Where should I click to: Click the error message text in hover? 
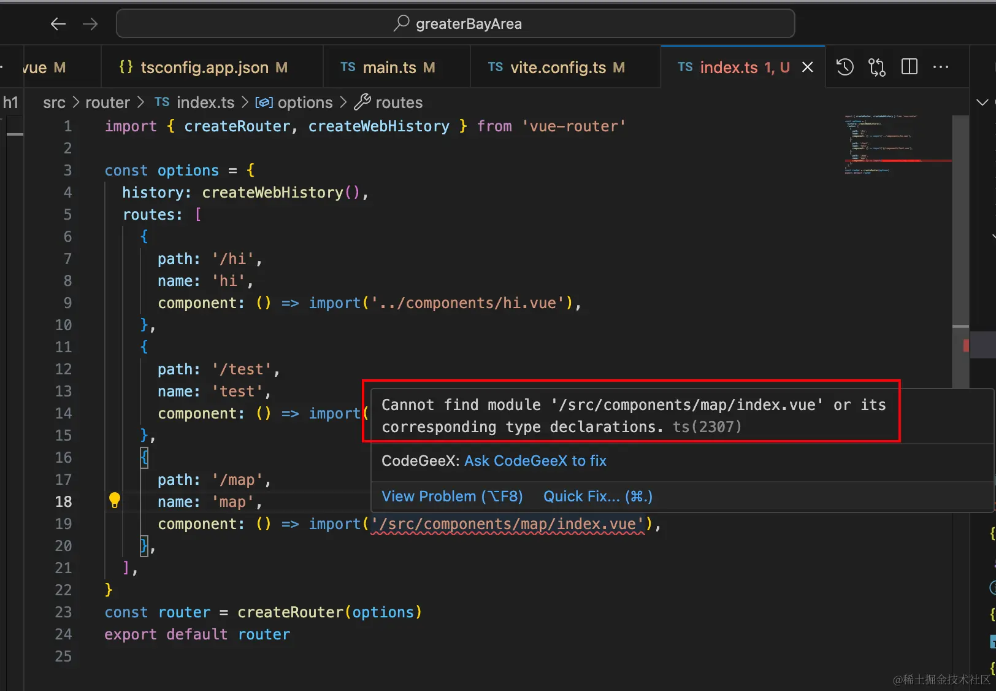click(x=634, y=415)
